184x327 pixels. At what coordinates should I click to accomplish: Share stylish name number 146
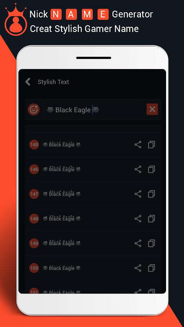coord(138,169)
